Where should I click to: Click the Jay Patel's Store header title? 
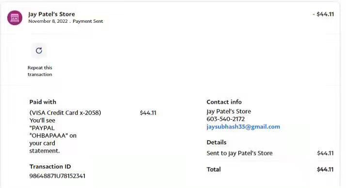52,14
